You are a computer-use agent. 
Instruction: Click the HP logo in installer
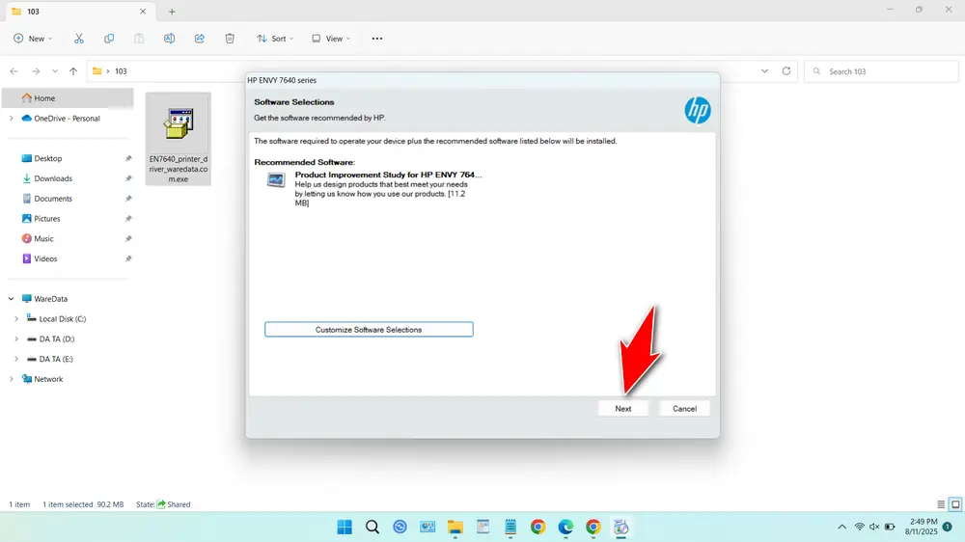698,110
